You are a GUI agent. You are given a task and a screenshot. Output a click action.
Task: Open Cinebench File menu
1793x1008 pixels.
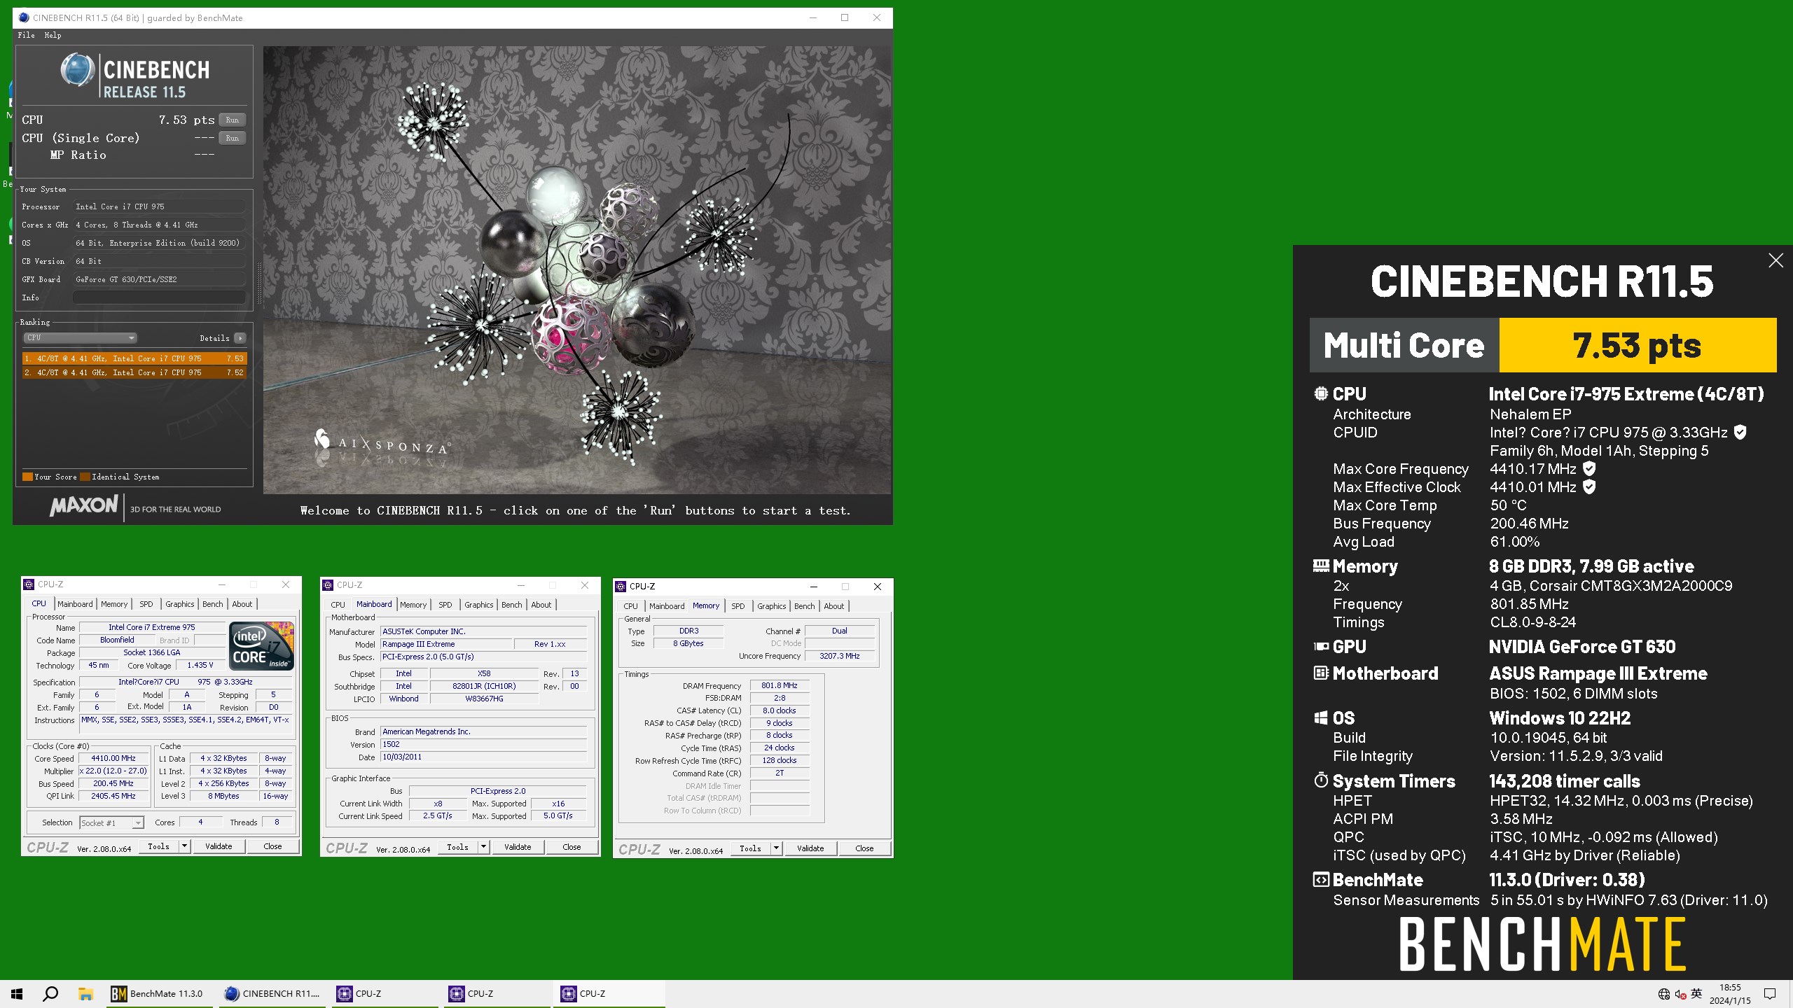click(26, 35)
